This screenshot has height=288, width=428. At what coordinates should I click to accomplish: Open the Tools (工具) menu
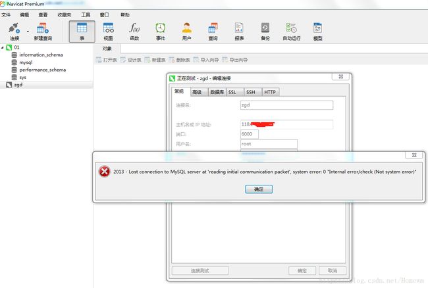click(86, 14)
